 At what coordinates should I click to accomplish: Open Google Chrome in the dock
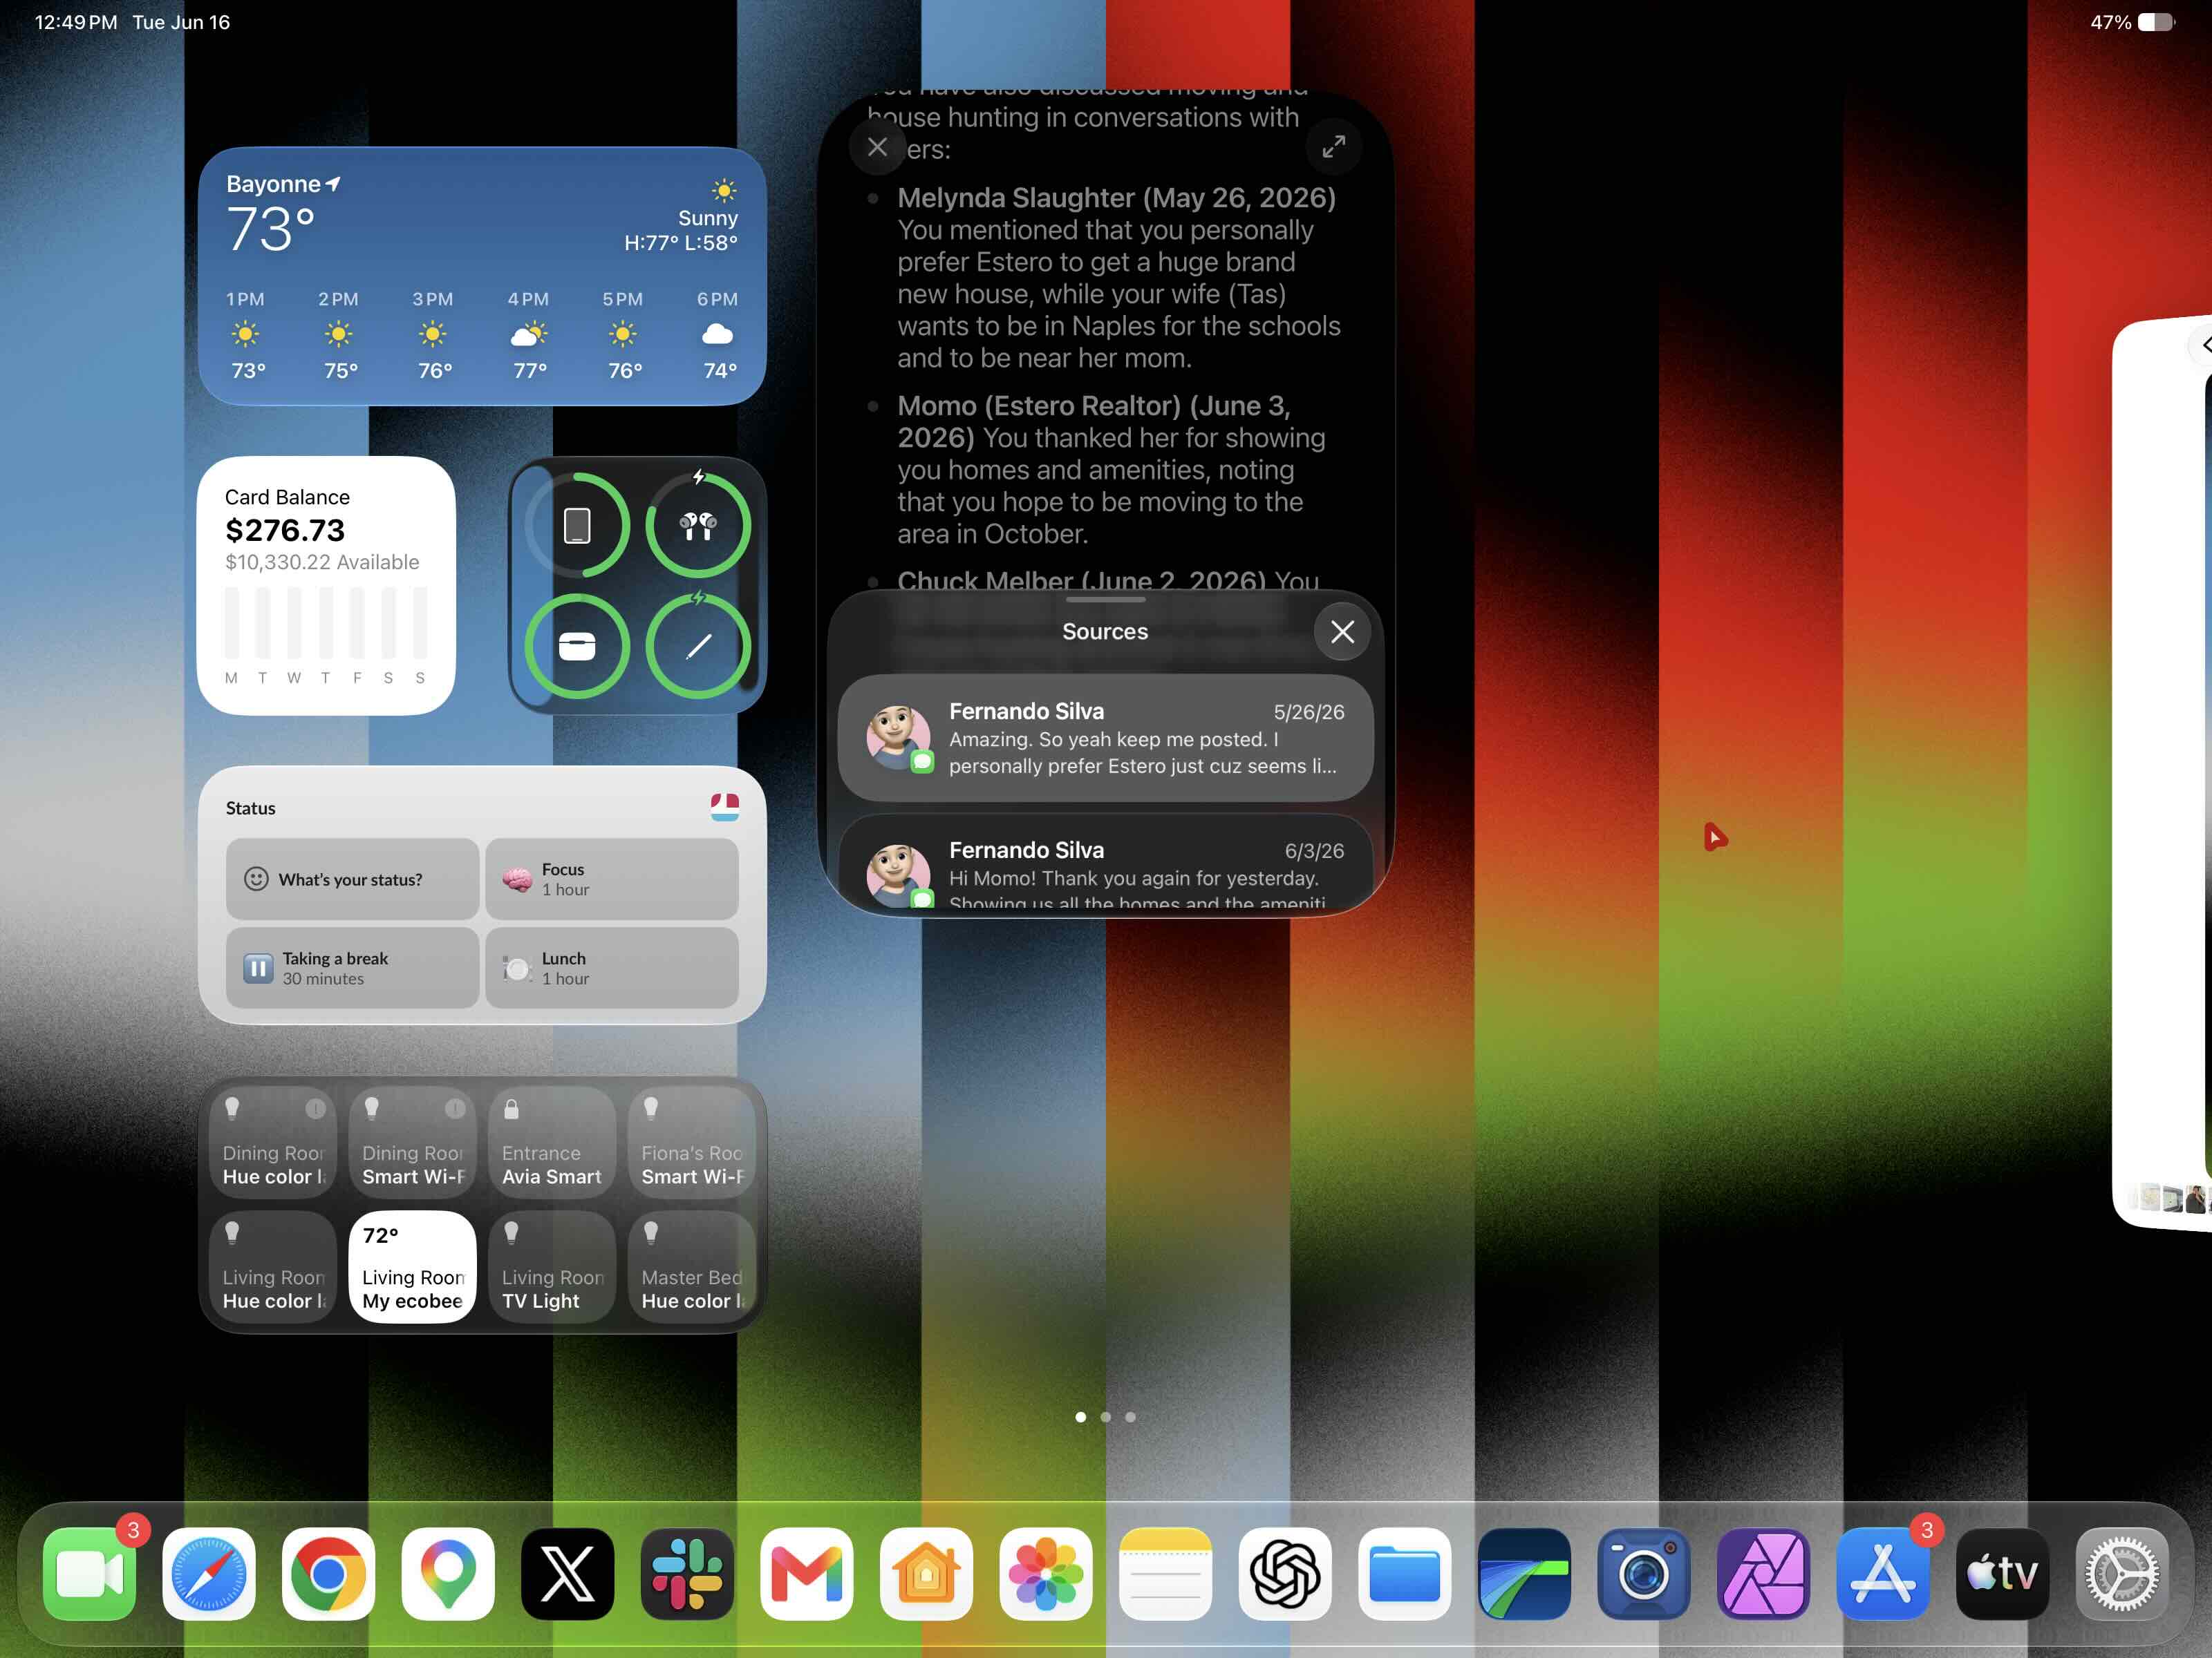(328, 1573)
